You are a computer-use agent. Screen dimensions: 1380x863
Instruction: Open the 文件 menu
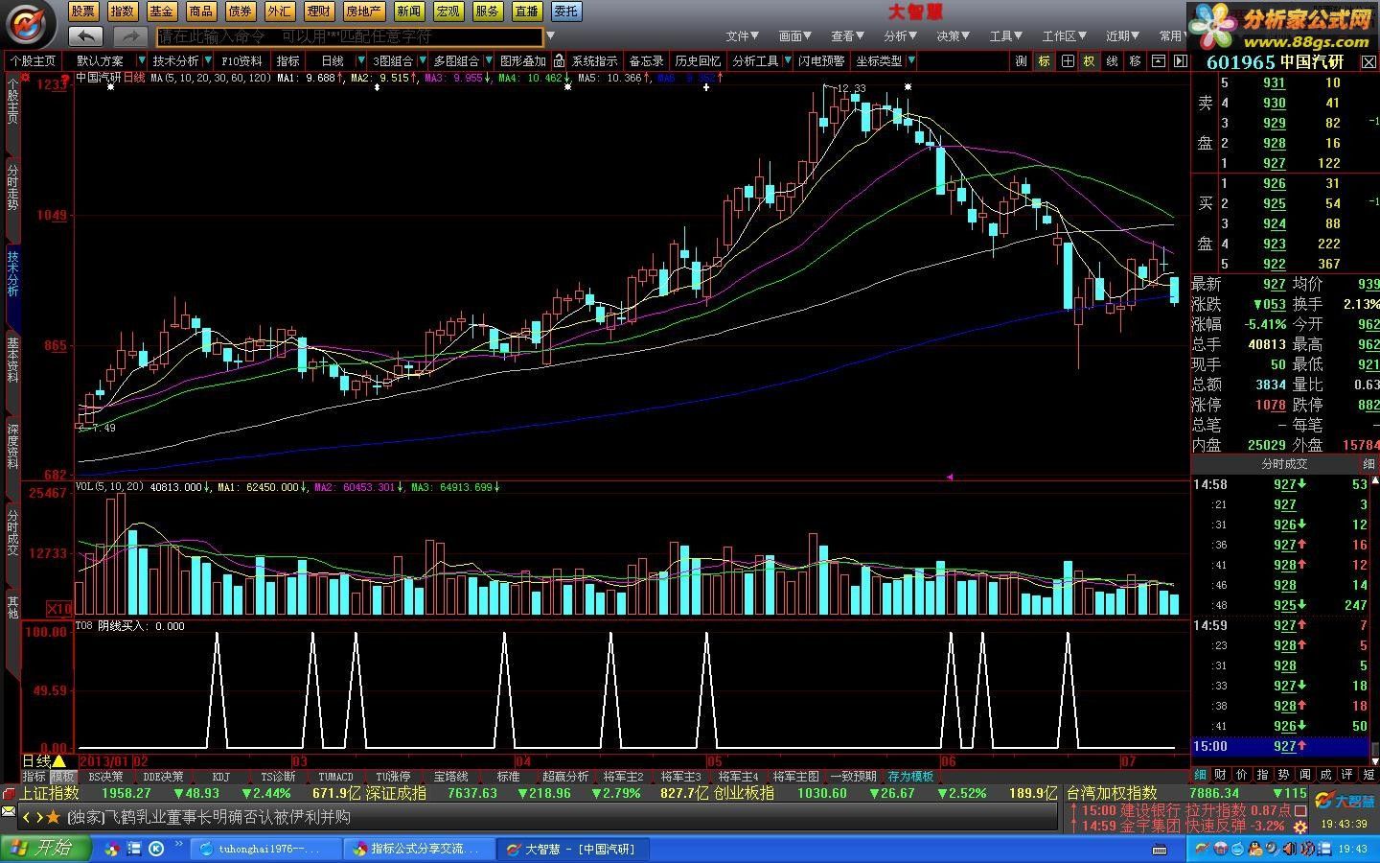click(743, 36)
